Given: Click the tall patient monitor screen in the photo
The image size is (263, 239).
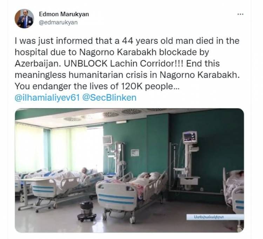Looking at the screenshot, I should 190,137.
